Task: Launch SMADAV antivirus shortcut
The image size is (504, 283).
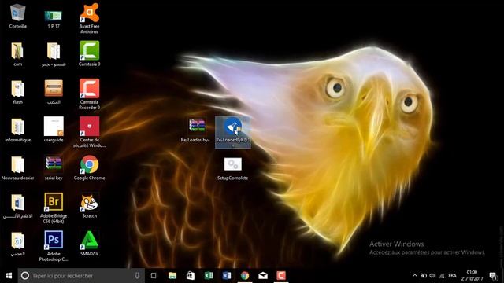Action: [89, 243]
